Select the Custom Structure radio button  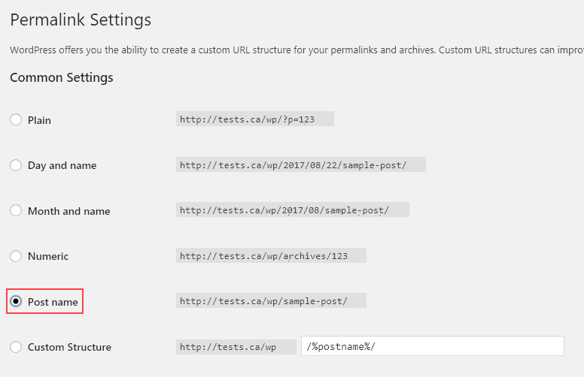click(x=16, y=347)
